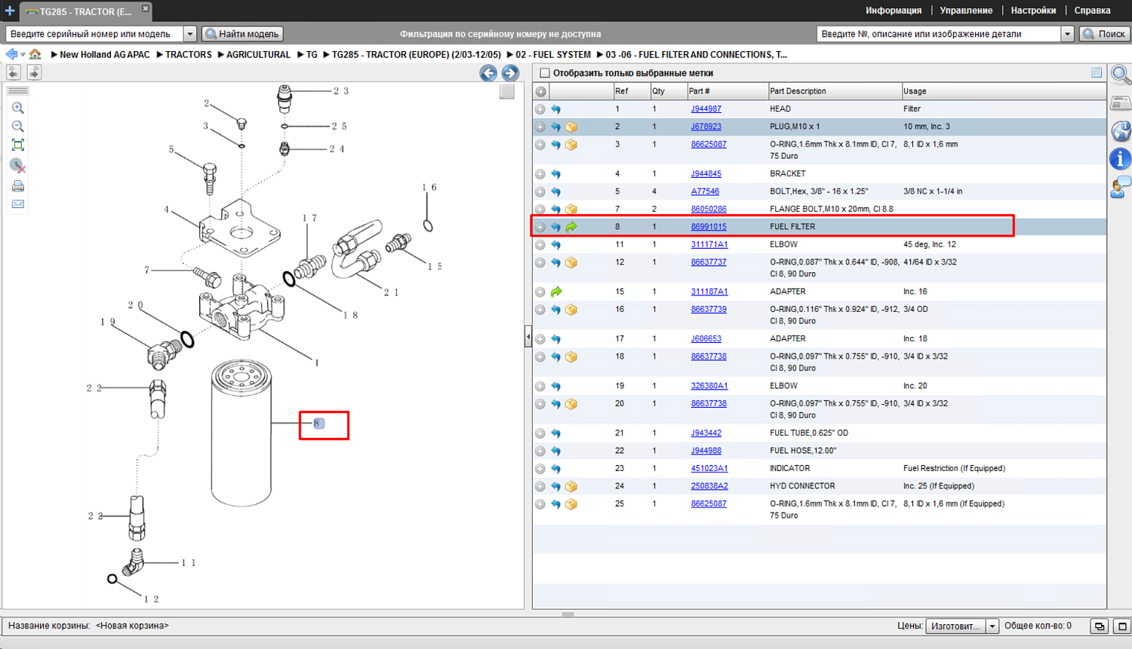Click the '<Новая корзина>' basket name
This screenshot has width=1132, height=649.
point(132,626)
